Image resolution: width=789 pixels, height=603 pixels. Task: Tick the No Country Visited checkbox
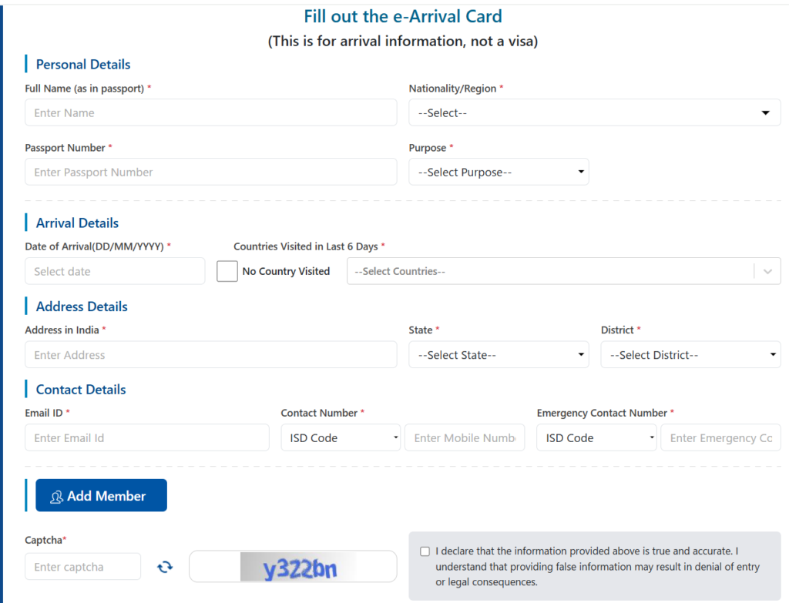click(227, 271)
